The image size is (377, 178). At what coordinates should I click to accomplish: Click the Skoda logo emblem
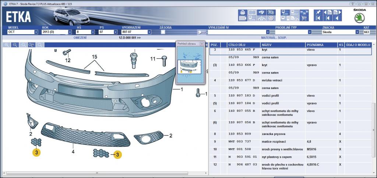pos(359,18)
